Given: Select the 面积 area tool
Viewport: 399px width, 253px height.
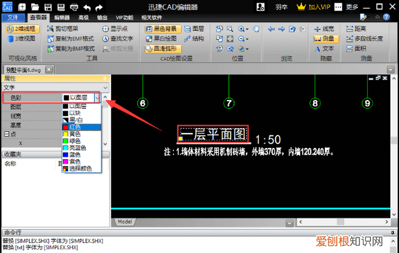Looking at the screenshot, I should [x=356, y=48].
